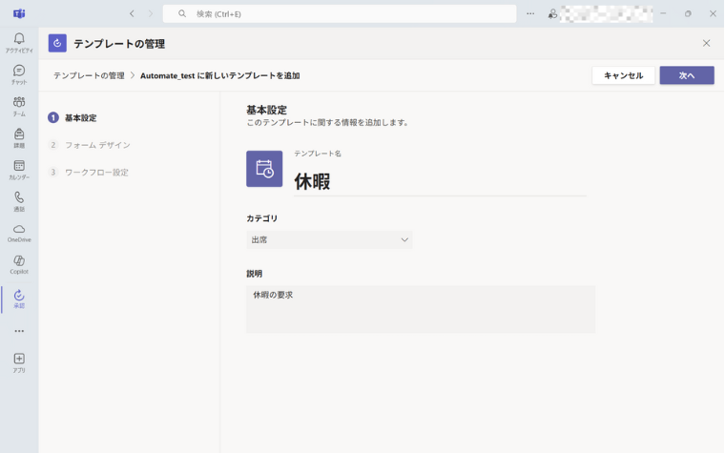Open the Calls phone icon
725x453 pixels.
click(19, 201)
